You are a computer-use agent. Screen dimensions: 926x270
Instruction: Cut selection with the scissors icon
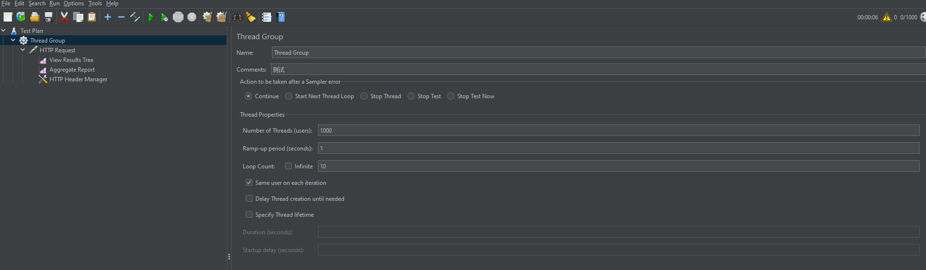click(64, 17)
